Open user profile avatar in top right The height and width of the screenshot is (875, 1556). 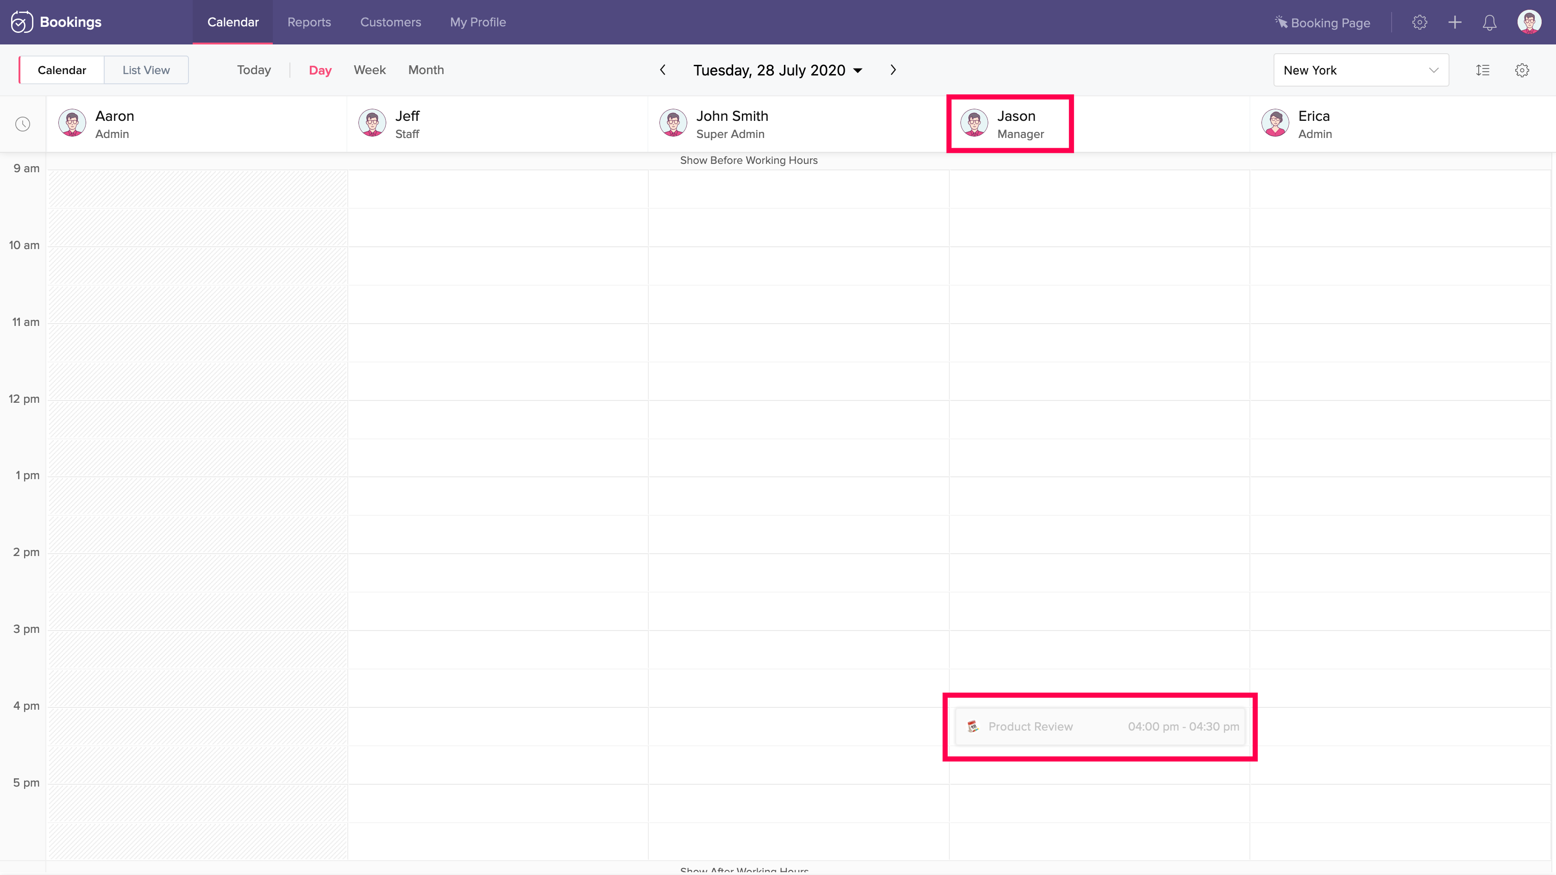(1529, 22)
